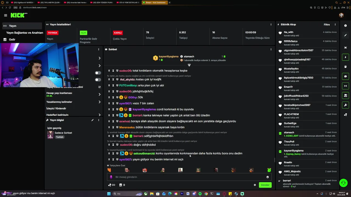Toggle the chat bubble sidebar icon
Image resolution: width=351 pixels, height=197 pixels.
click(346, 76)
